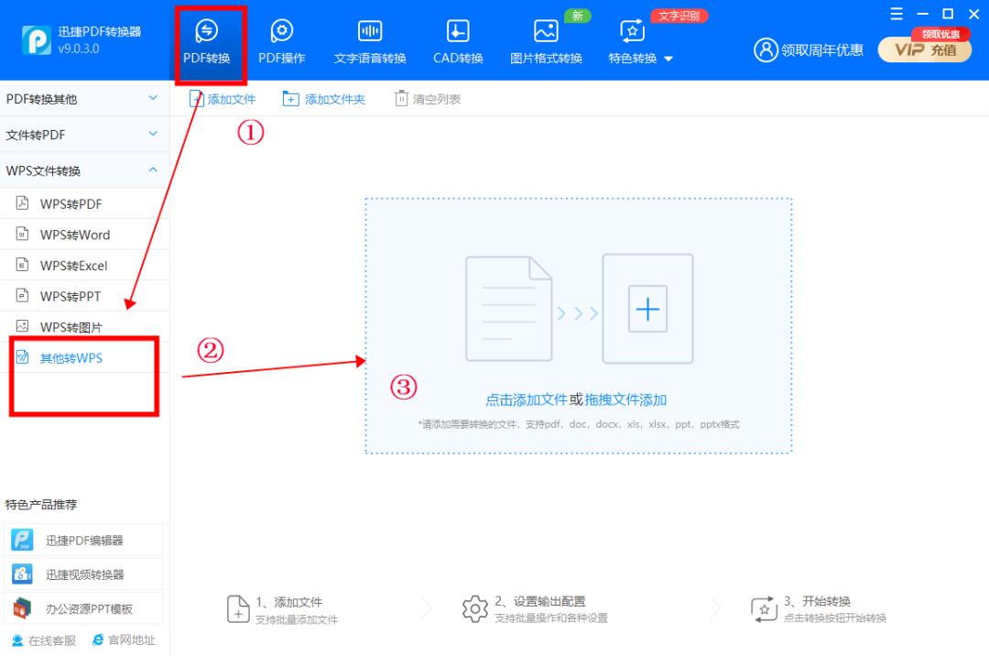The image size is (989, 656).
Task: Select WPS转图片 in the sidebar
Action: tap(84, 327)
